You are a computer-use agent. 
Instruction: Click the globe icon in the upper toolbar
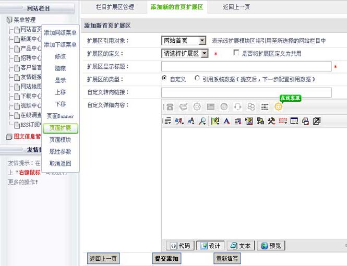click(x=224, y=107)
